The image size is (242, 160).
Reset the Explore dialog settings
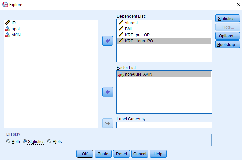tap(121, 154)
